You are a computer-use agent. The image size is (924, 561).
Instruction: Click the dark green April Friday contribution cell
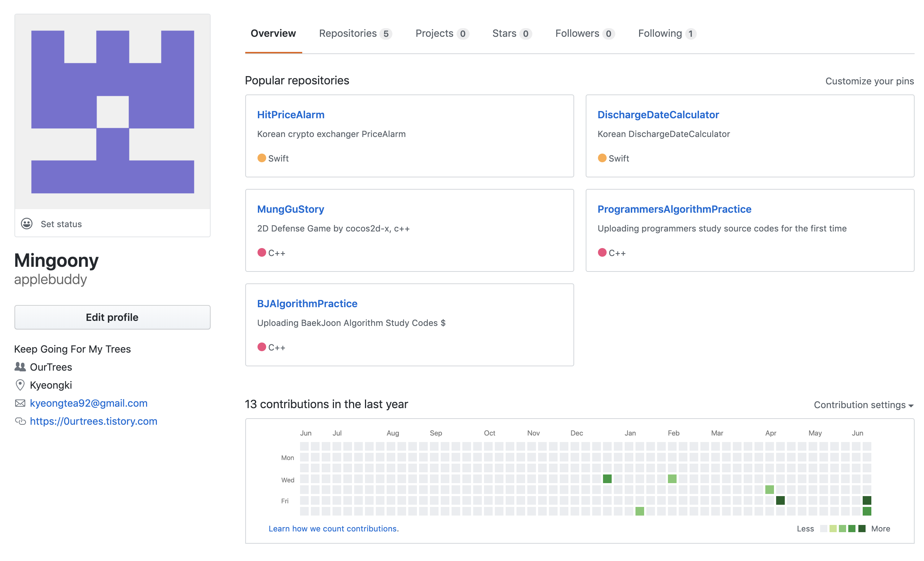coord(780,500)
